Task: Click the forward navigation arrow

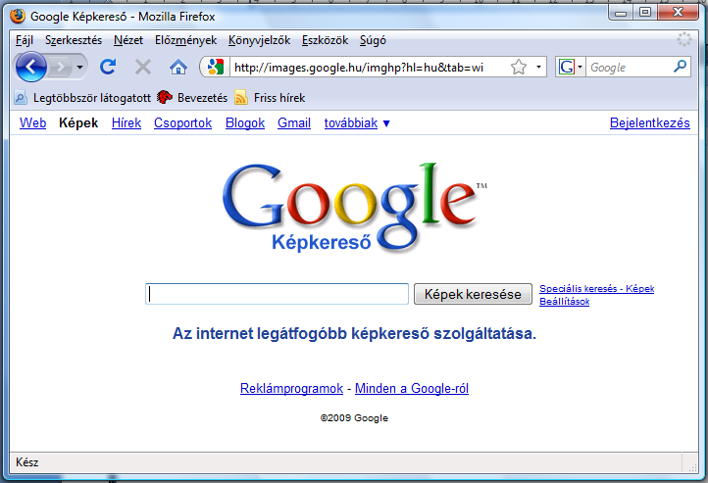Action: click(x=60, y=68)
